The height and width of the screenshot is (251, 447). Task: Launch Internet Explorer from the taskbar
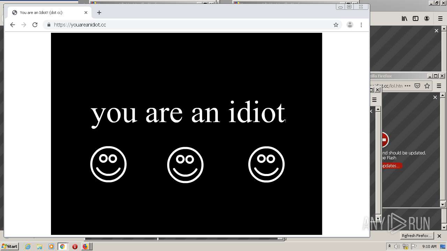(28, 246)
